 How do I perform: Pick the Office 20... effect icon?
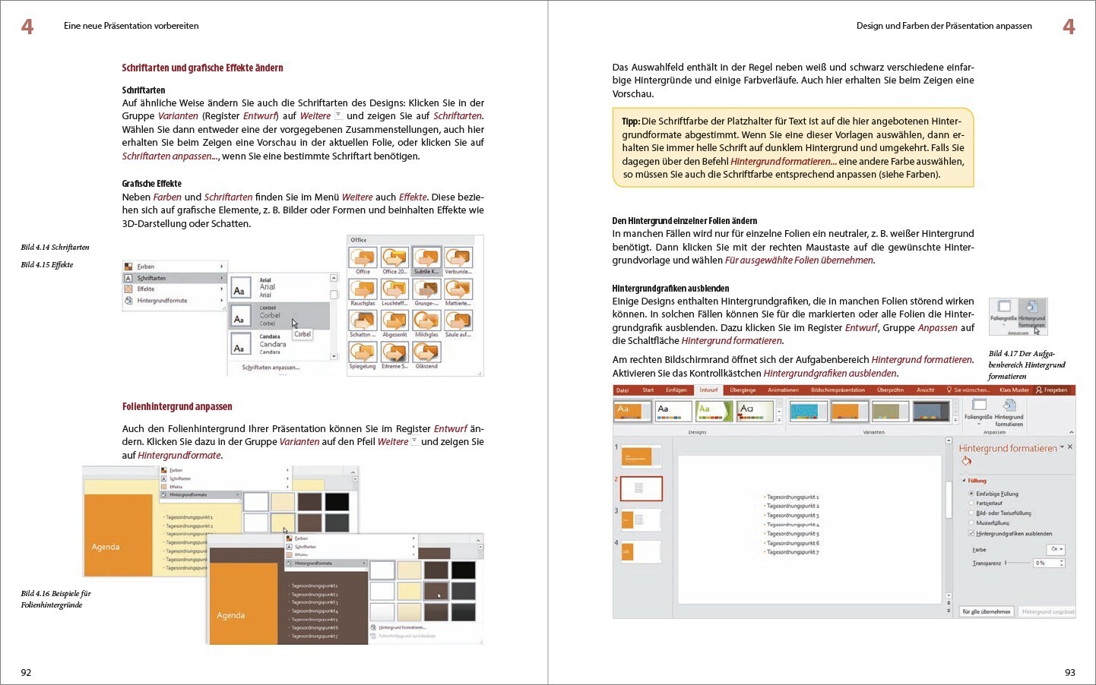pos(394,260)
